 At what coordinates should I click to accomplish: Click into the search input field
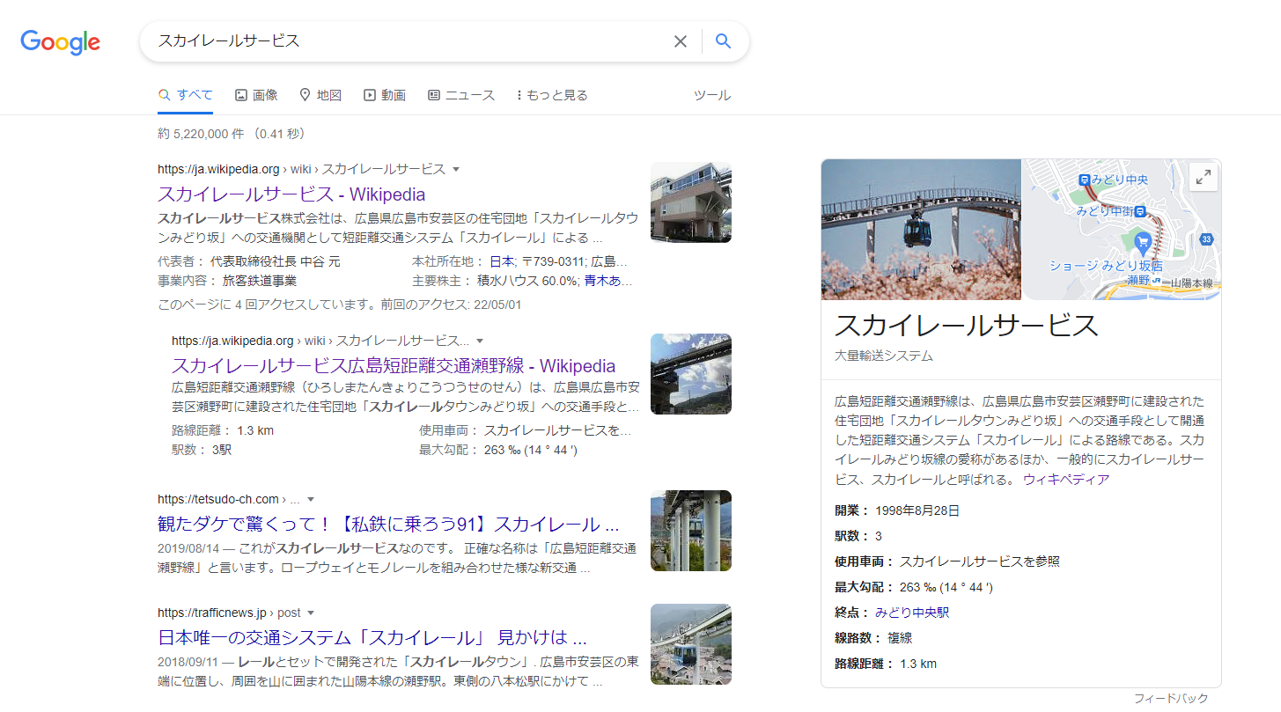pos(409,41)
